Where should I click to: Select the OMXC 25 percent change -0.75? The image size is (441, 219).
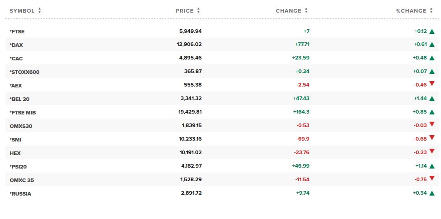[x=421, y=179]
